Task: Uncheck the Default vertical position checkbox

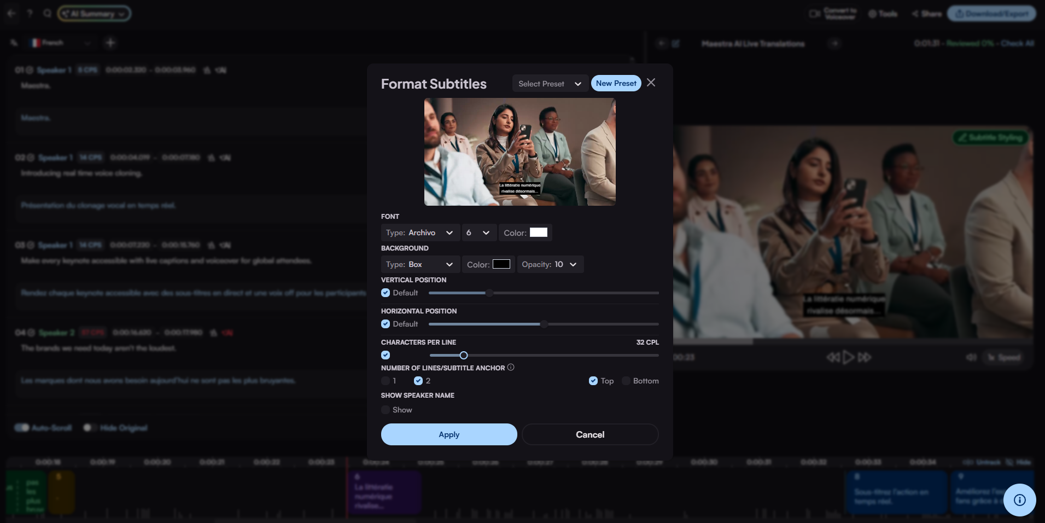Action: click(x=386, y=293)
